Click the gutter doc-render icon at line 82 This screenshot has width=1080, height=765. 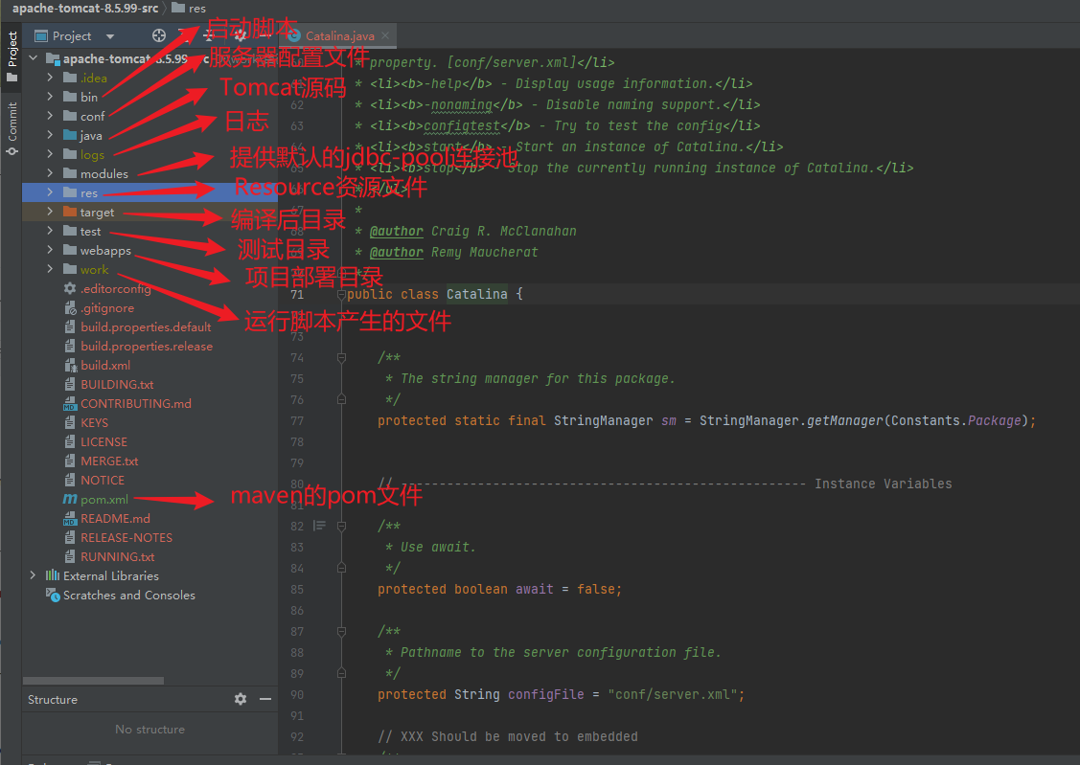(x=320, y=527)
